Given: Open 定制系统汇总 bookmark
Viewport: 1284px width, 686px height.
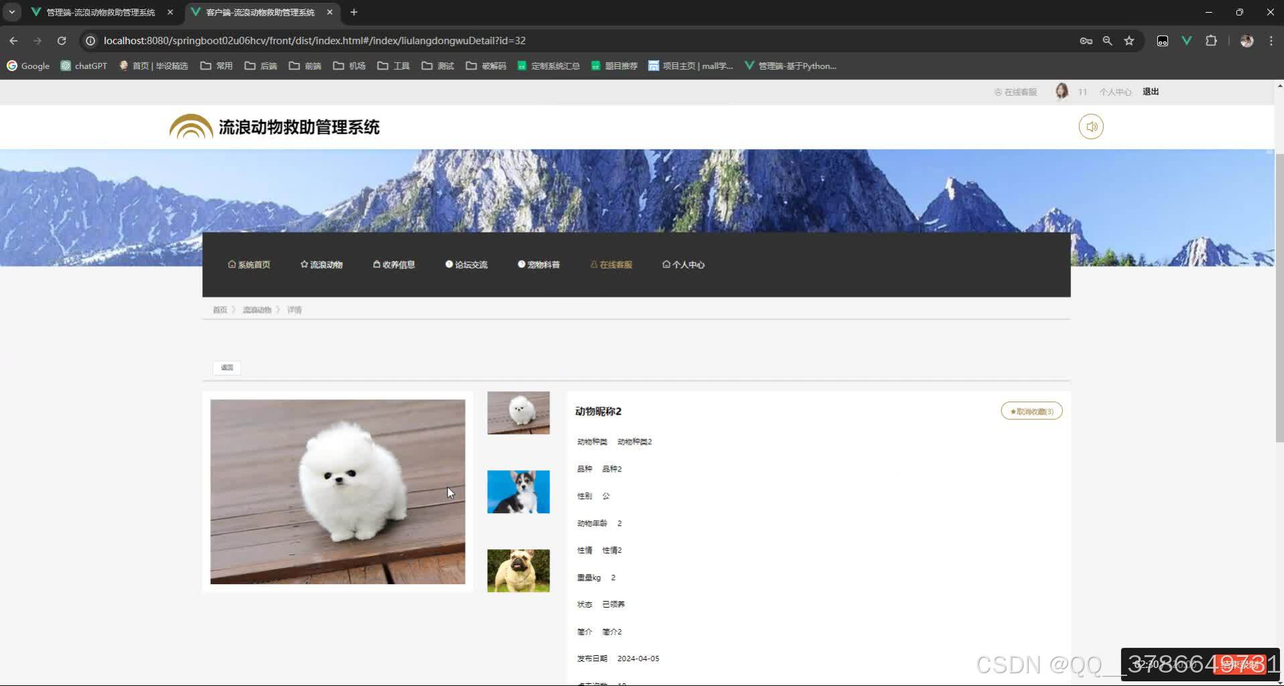Looking at the screenshot, I should pyautogui.click(x=549, y=66).
